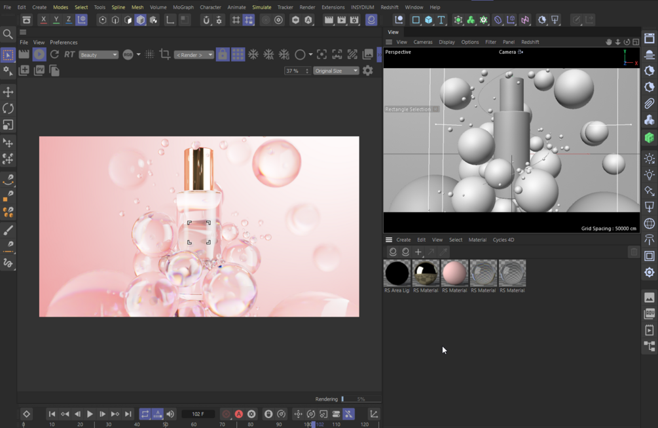The image size is (658, 428).
Task: Click the Paint brush tool icon in left toolbar
Action: [8, 230]
